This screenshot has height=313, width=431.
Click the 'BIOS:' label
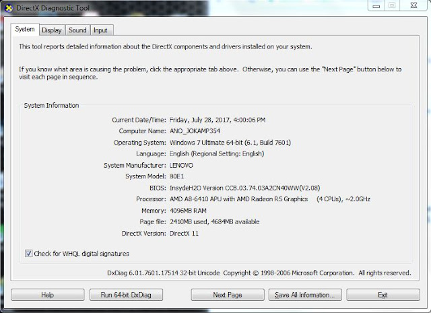click(158, 188)
